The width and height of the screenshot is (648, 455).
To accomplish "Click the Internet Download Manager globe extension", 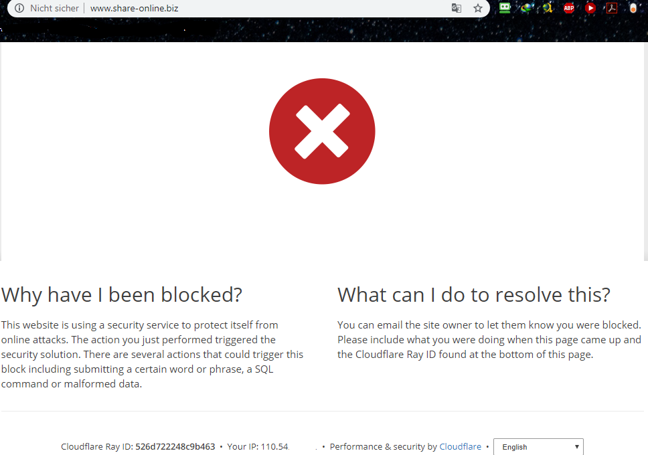I will click(526, 8).
